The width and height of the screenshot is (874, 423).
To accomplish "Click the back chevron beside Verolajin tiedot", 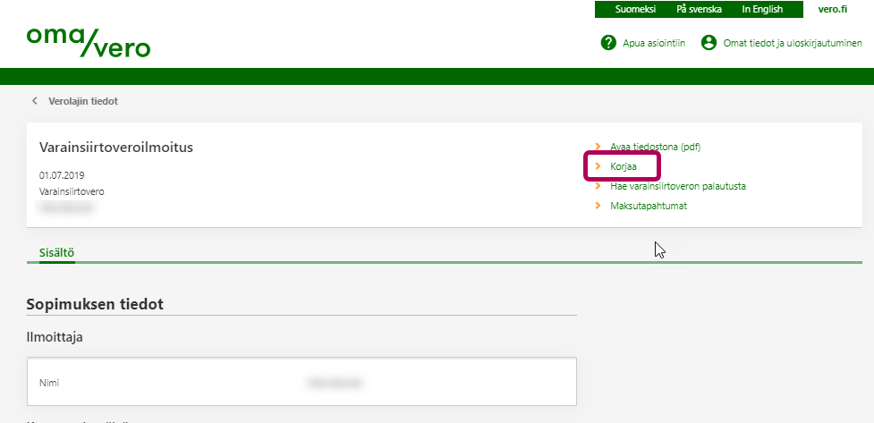I will (x=35, y=101).
